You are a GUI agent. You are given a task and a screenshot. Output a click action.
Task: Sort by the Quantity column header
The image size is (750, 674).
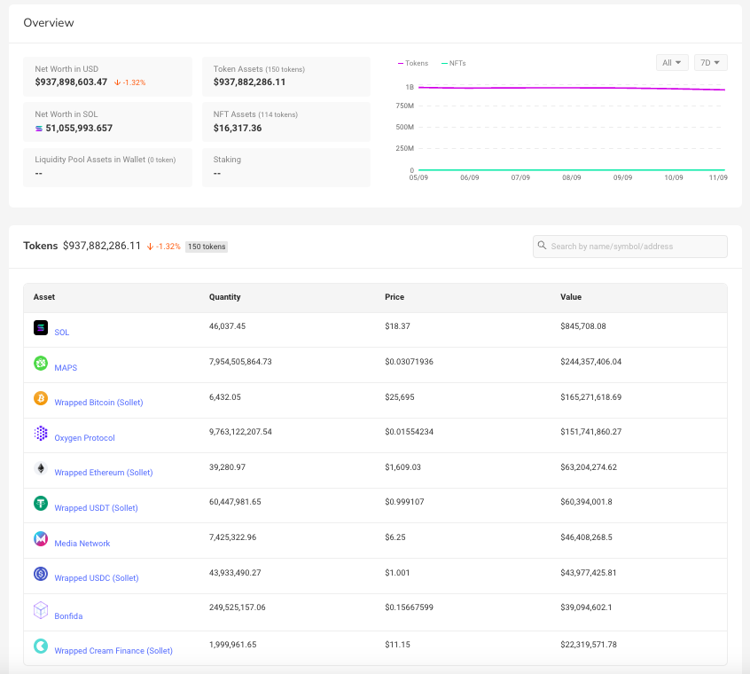224,297
